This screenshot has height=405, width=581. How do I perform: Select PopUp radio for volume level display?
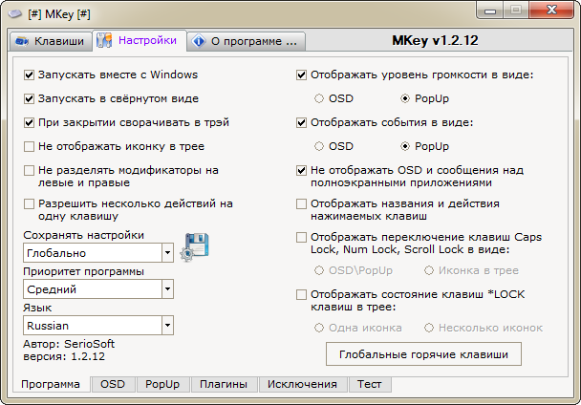[405, 98]
